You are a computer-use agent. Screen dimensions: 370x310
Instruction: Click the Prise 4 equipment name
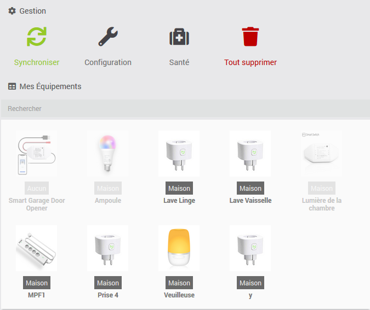click(108, 295)
